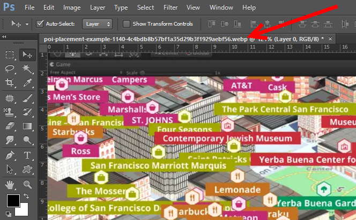This screenshot has width=356, height=220.
Task: Open the Image menu
Action: click(72, 7)
